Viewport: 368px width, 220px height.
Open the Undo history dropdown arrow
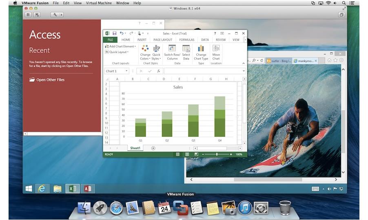[125, 33]
